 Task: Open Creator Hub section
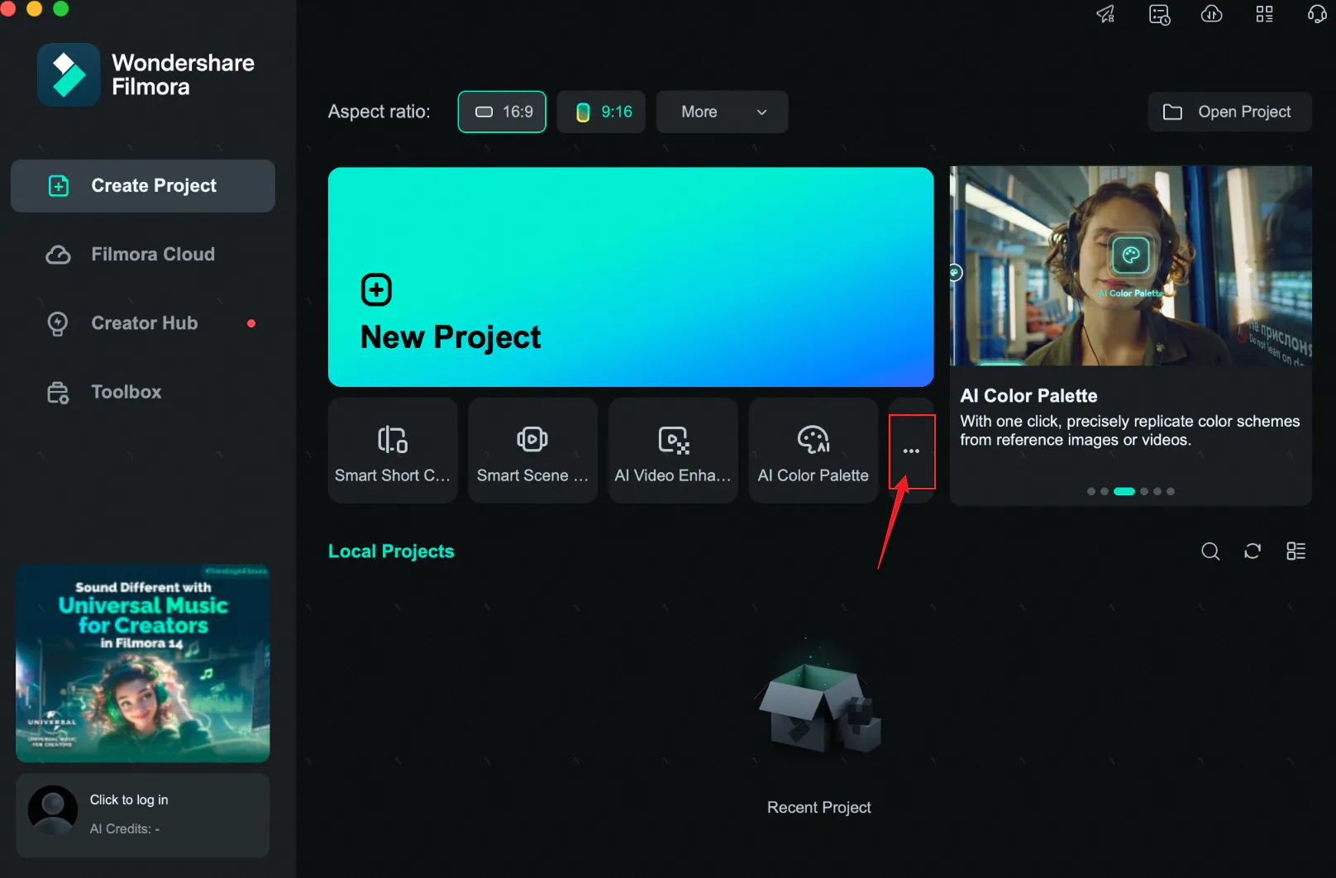coord(143,323)
